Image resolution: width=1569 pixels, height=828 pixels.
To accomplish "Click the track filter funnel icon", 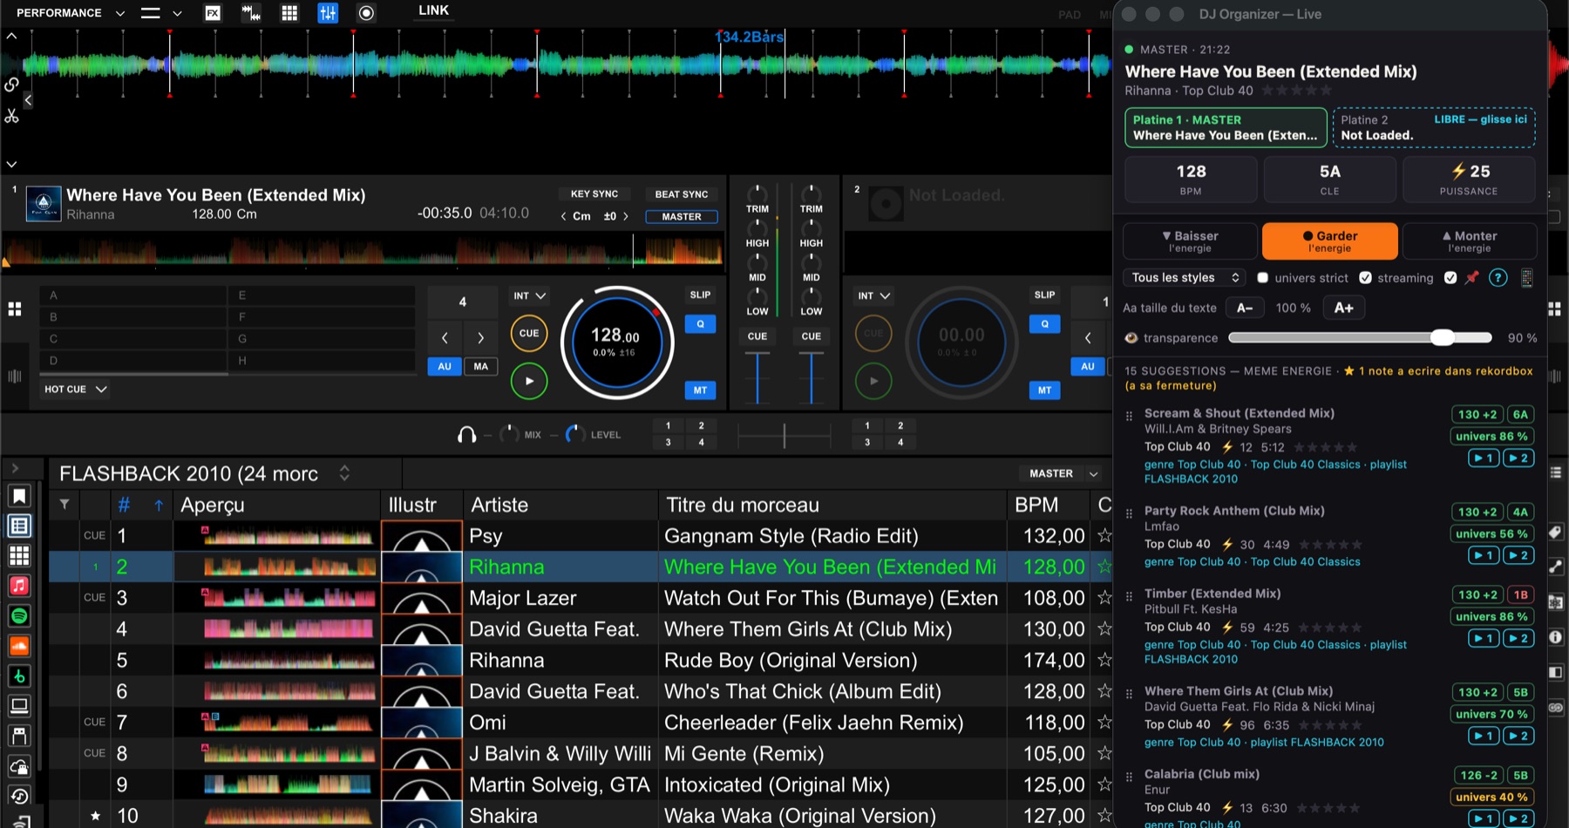I will [65, 505].
